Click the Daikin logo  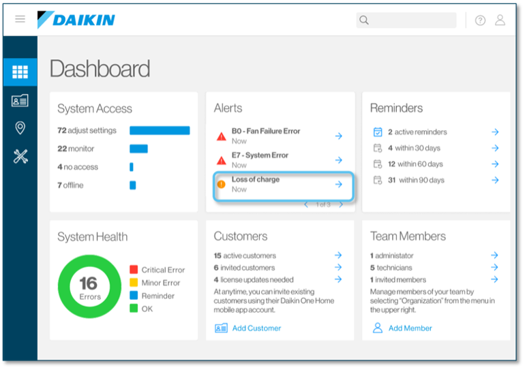76,20
